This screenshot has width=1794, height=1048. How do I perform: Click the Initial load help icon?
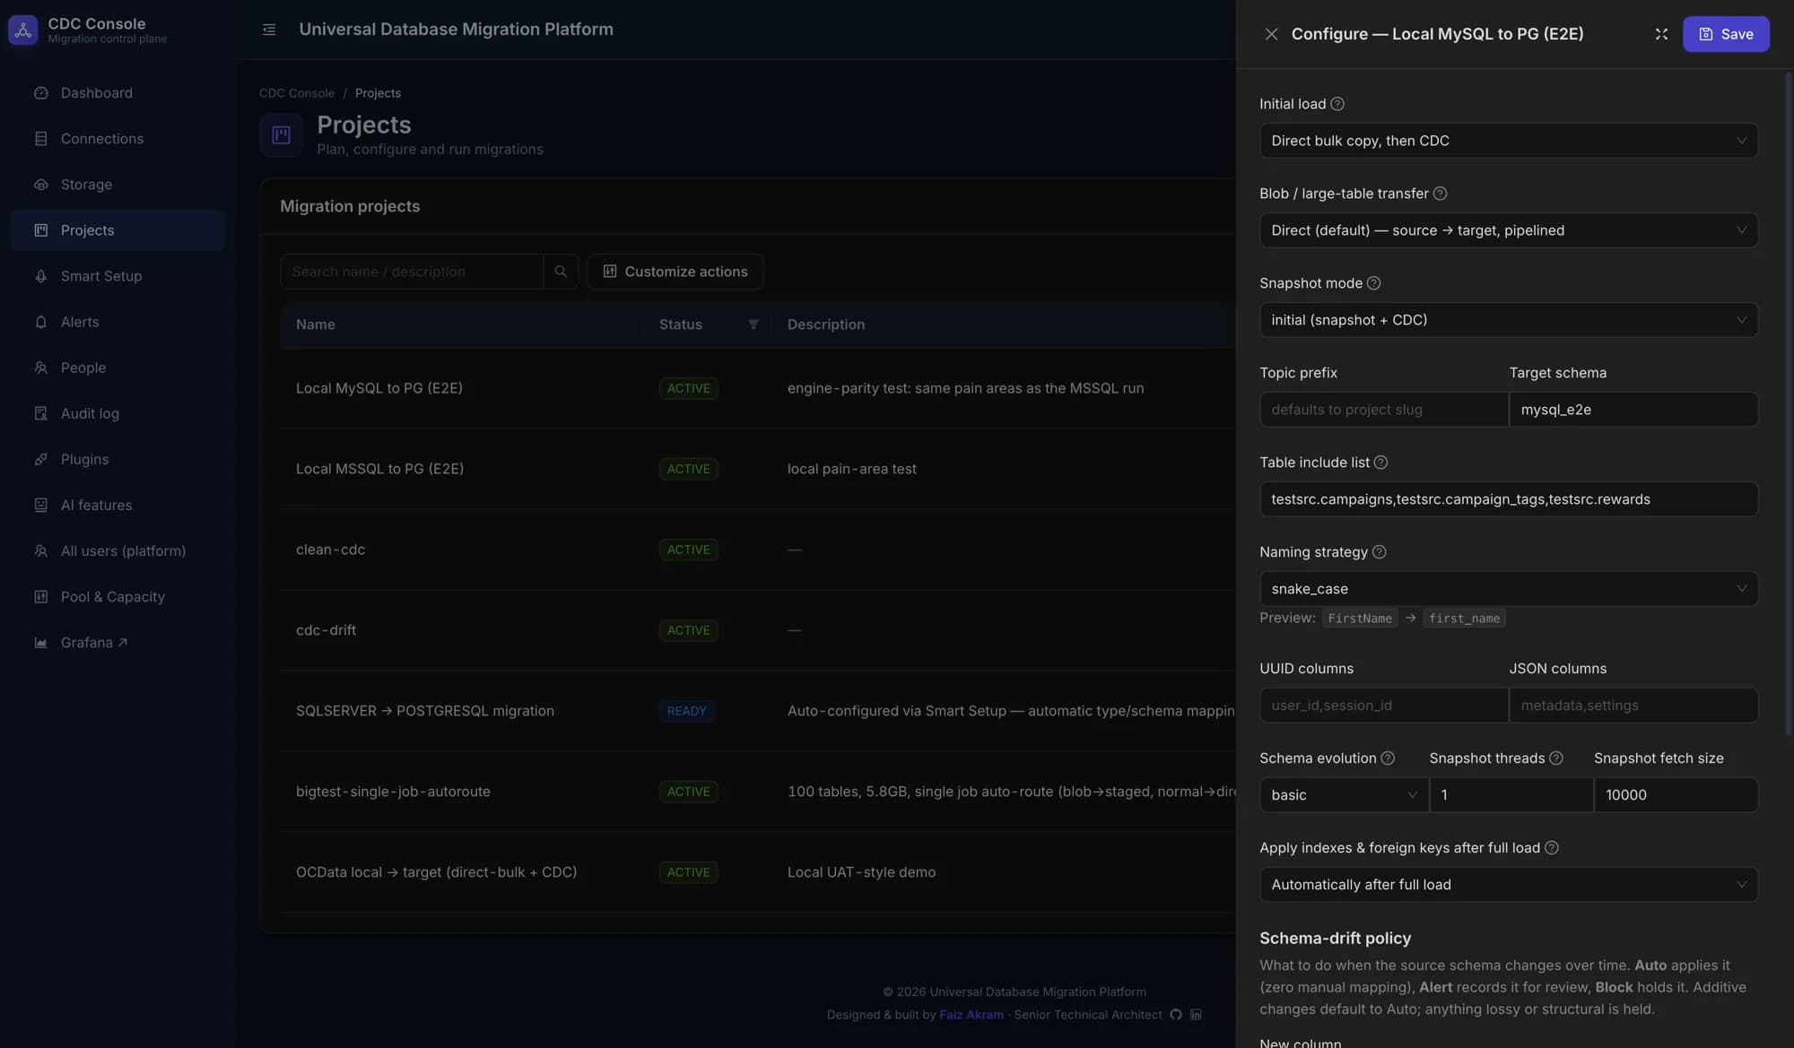(x=1337, y=104)
